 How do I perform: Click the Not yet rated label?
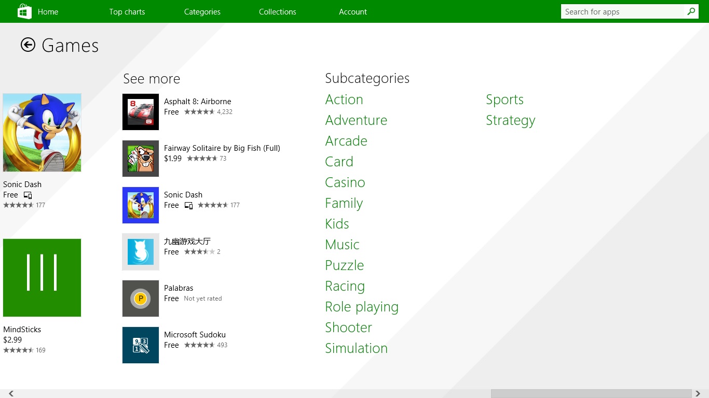tap(203, 298)
